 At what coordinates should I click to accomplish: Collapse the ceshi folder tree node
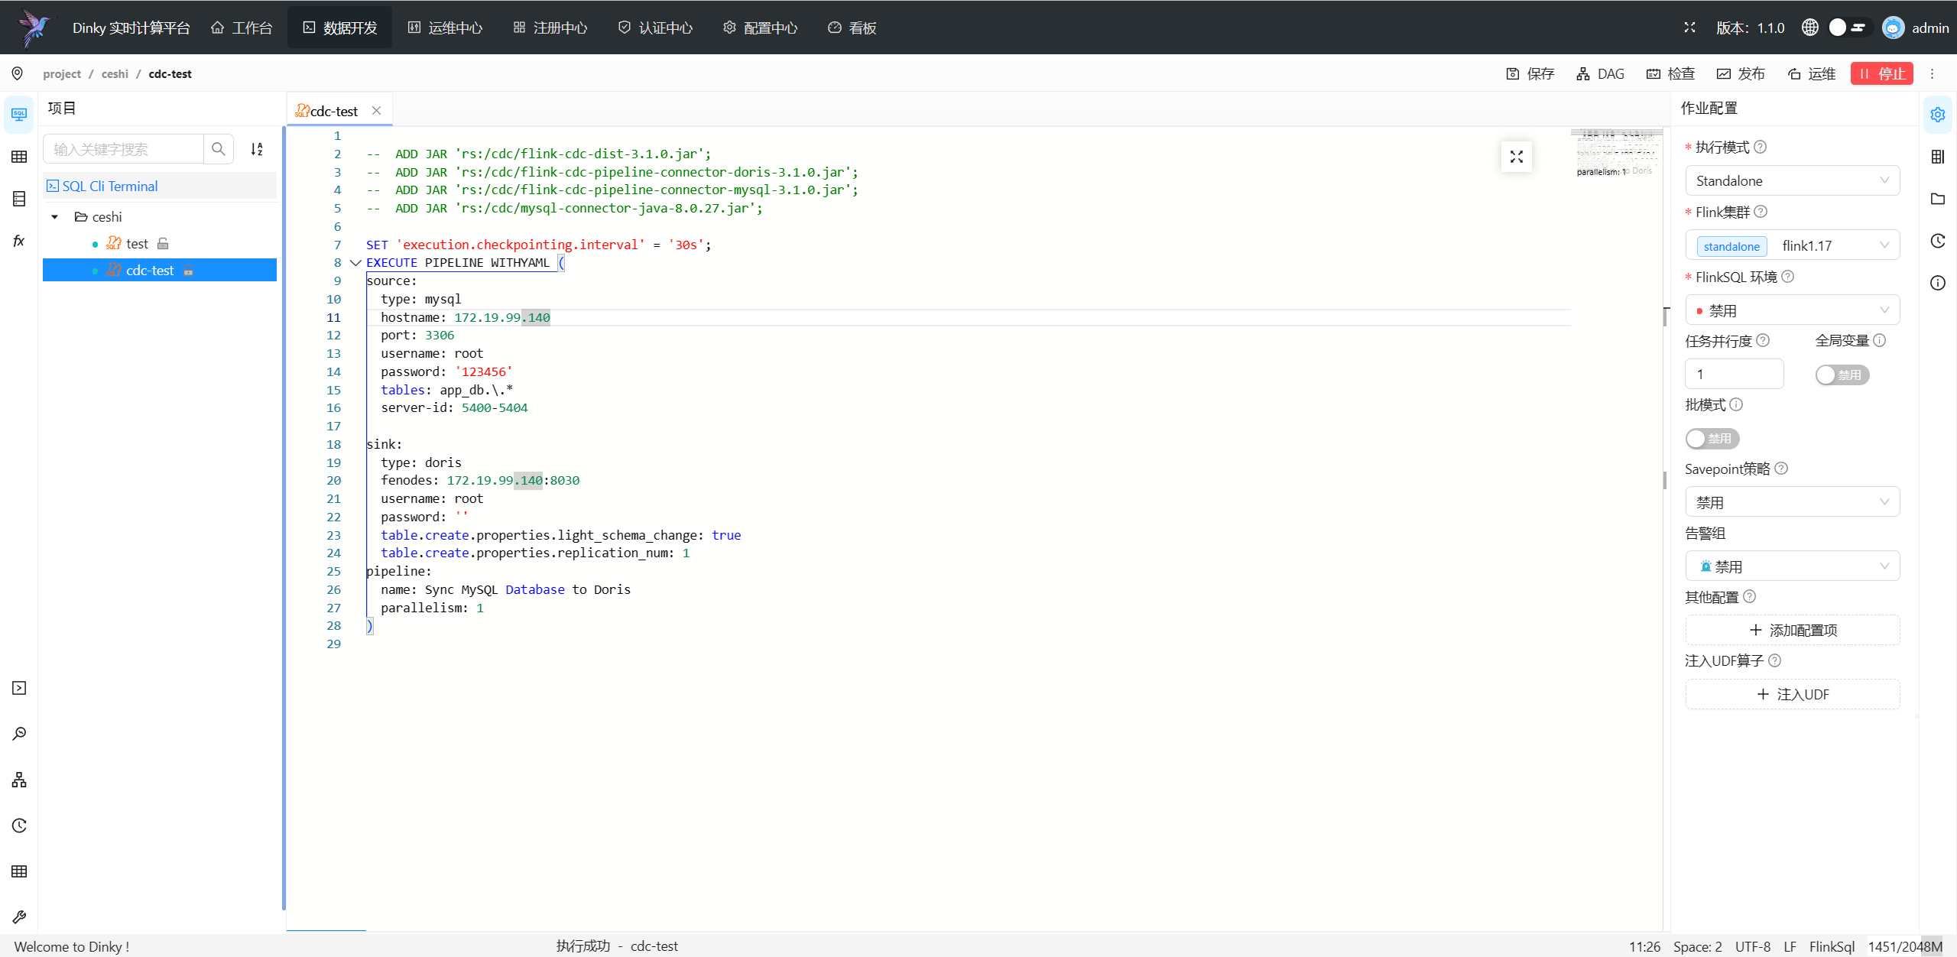(x=55, y=217)
